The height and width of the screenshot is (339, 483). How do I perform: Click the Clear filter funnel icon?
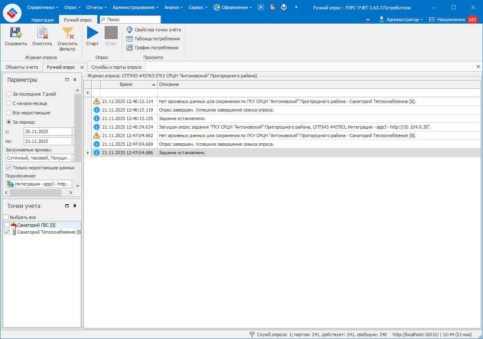(x=67, y=33)
